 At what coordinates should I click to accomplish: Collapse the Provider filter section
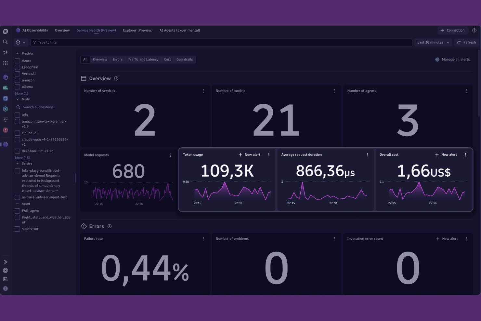click(18, 53)
